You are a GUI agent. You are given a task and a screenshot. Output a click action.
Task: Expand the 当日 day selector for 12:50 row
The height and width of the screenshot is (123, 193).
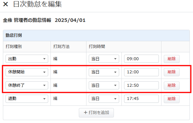click(104, 85)
